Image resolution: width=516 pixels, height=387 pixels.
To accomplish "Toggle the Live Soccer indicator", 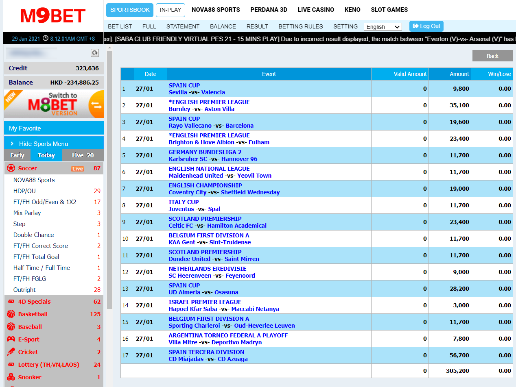I will (77, 168).
